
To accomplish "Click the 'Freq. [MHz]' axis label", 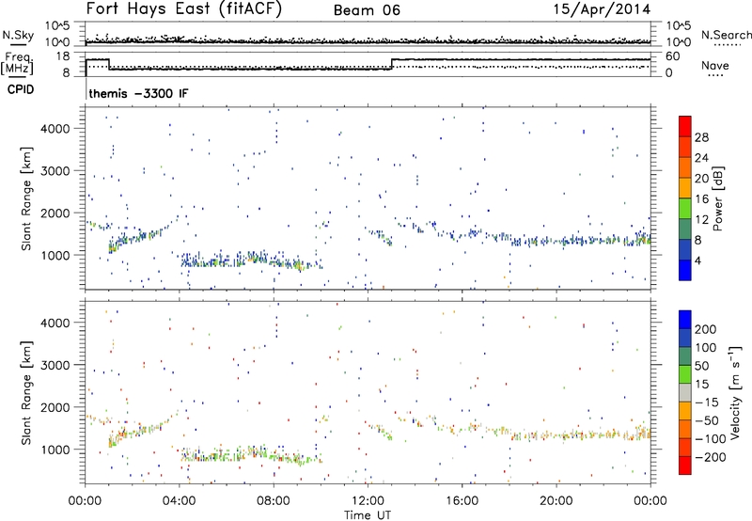I will (17, 63).
